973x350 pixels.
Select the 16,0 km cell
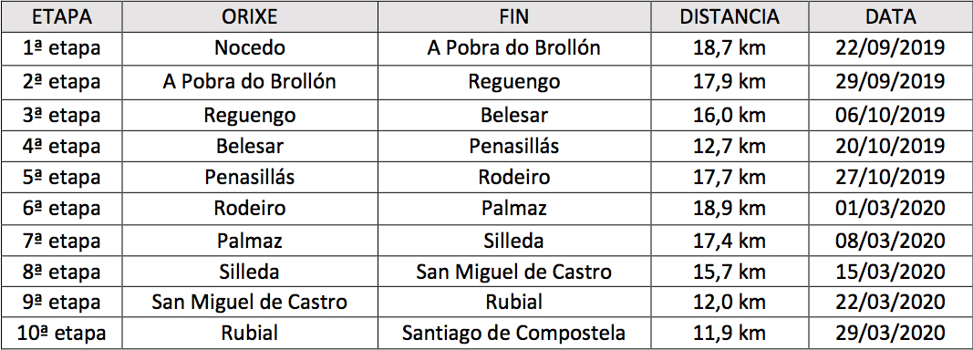(730, 114)
